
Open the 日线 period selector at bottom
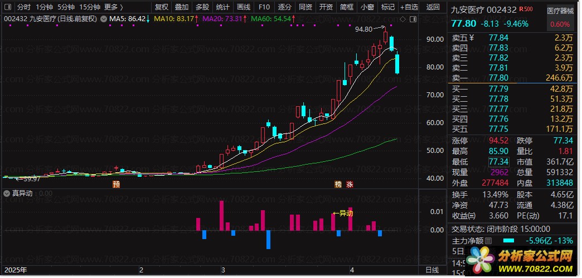coord(432,270)
